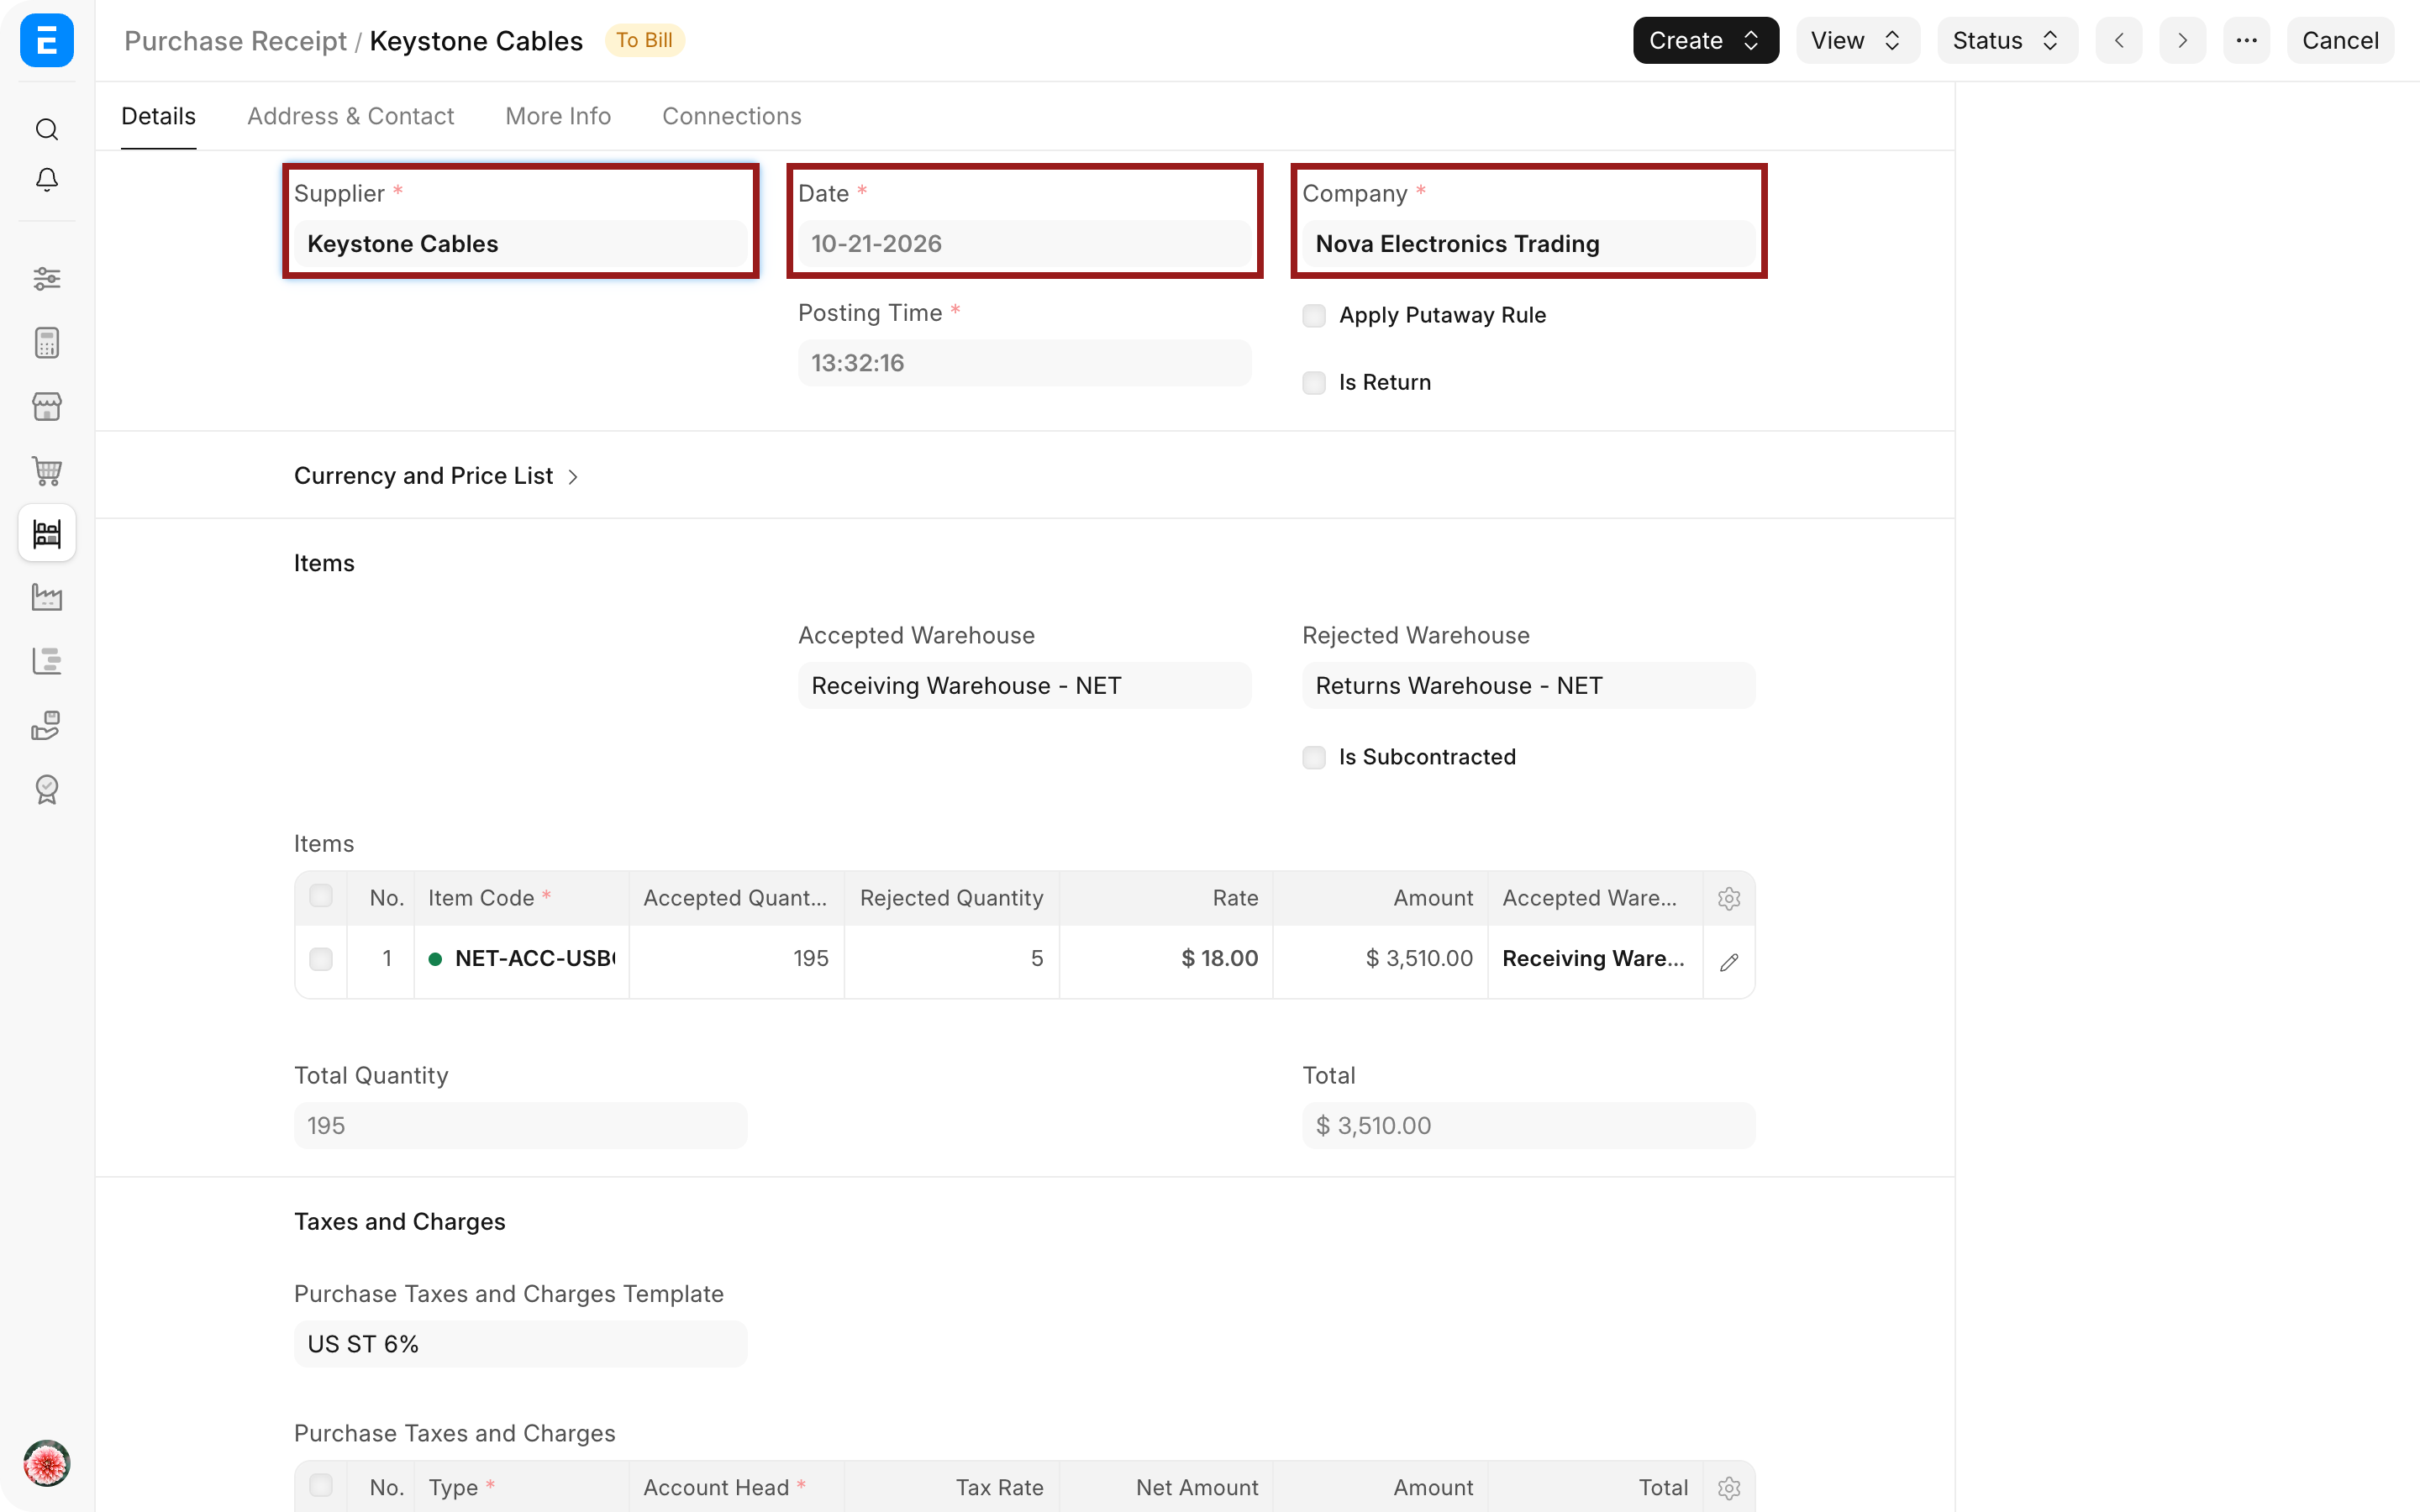Open the quality award badge icon in sidebar

click(x=47, y=789)
